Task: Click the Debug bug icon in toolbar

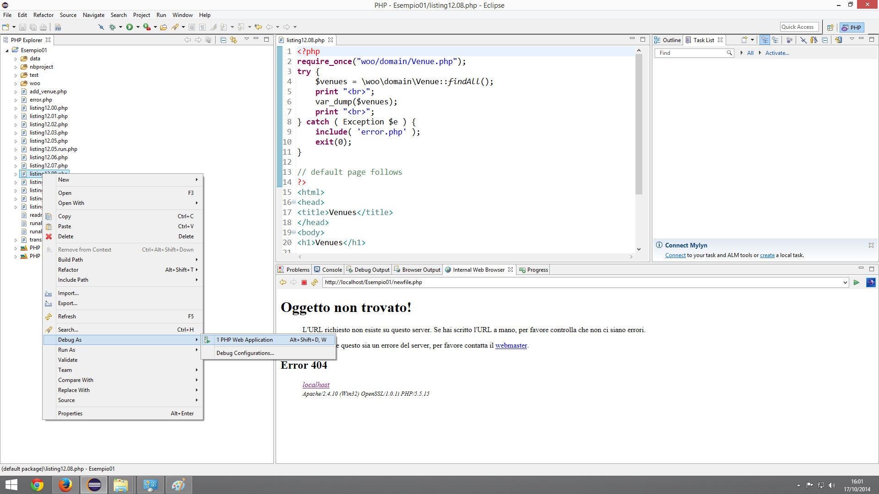Action: (x=112, y=27)
